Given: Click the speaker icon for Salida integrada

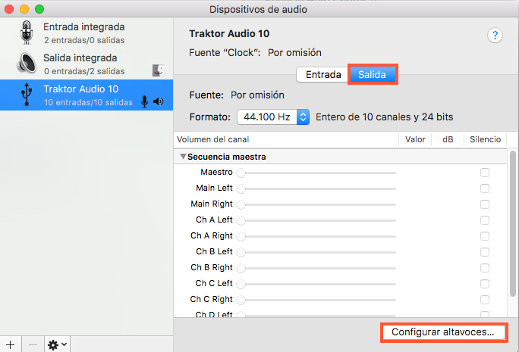Looking at the screenshot, I should [27, 63].
